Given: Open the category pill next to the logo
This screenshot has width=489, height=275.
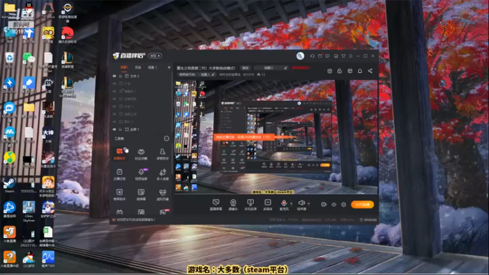Looking at the screenshot, I should coord(155,56).
